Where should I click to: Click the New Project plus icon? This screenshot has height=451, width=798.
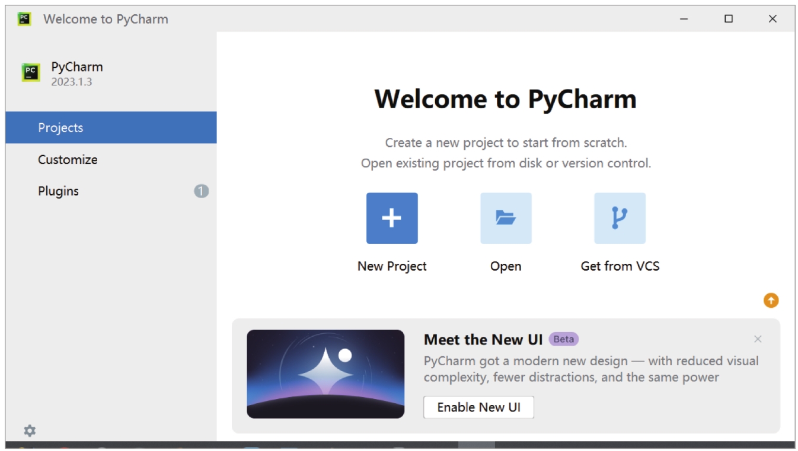[x=392, y=218]
